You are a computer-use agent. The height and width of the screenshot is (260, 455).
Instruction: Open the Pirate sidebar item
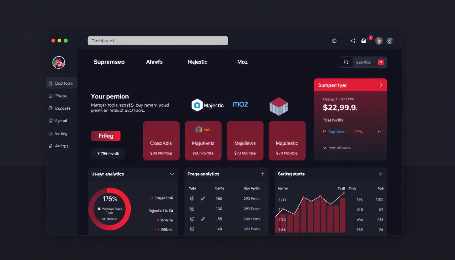(62, 96)
